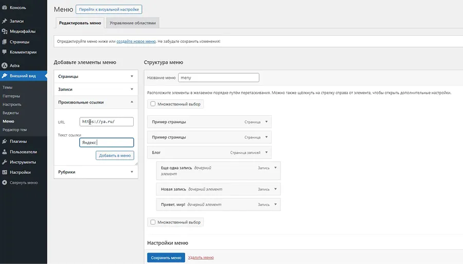Click the Настройки sliders icon

(5, 172)
